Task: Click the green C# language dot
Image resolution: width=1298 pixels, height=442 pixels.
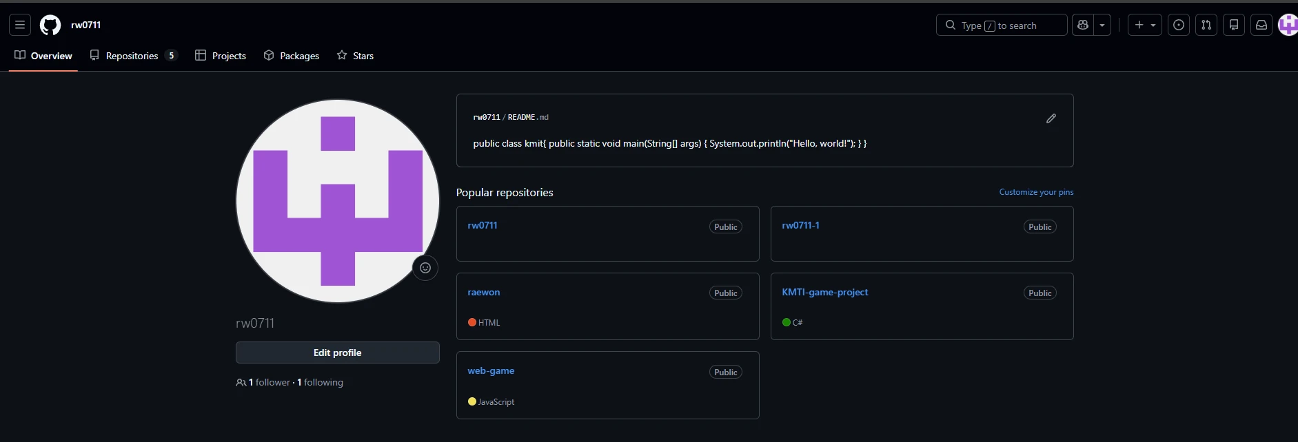Action: click(787, 322)
